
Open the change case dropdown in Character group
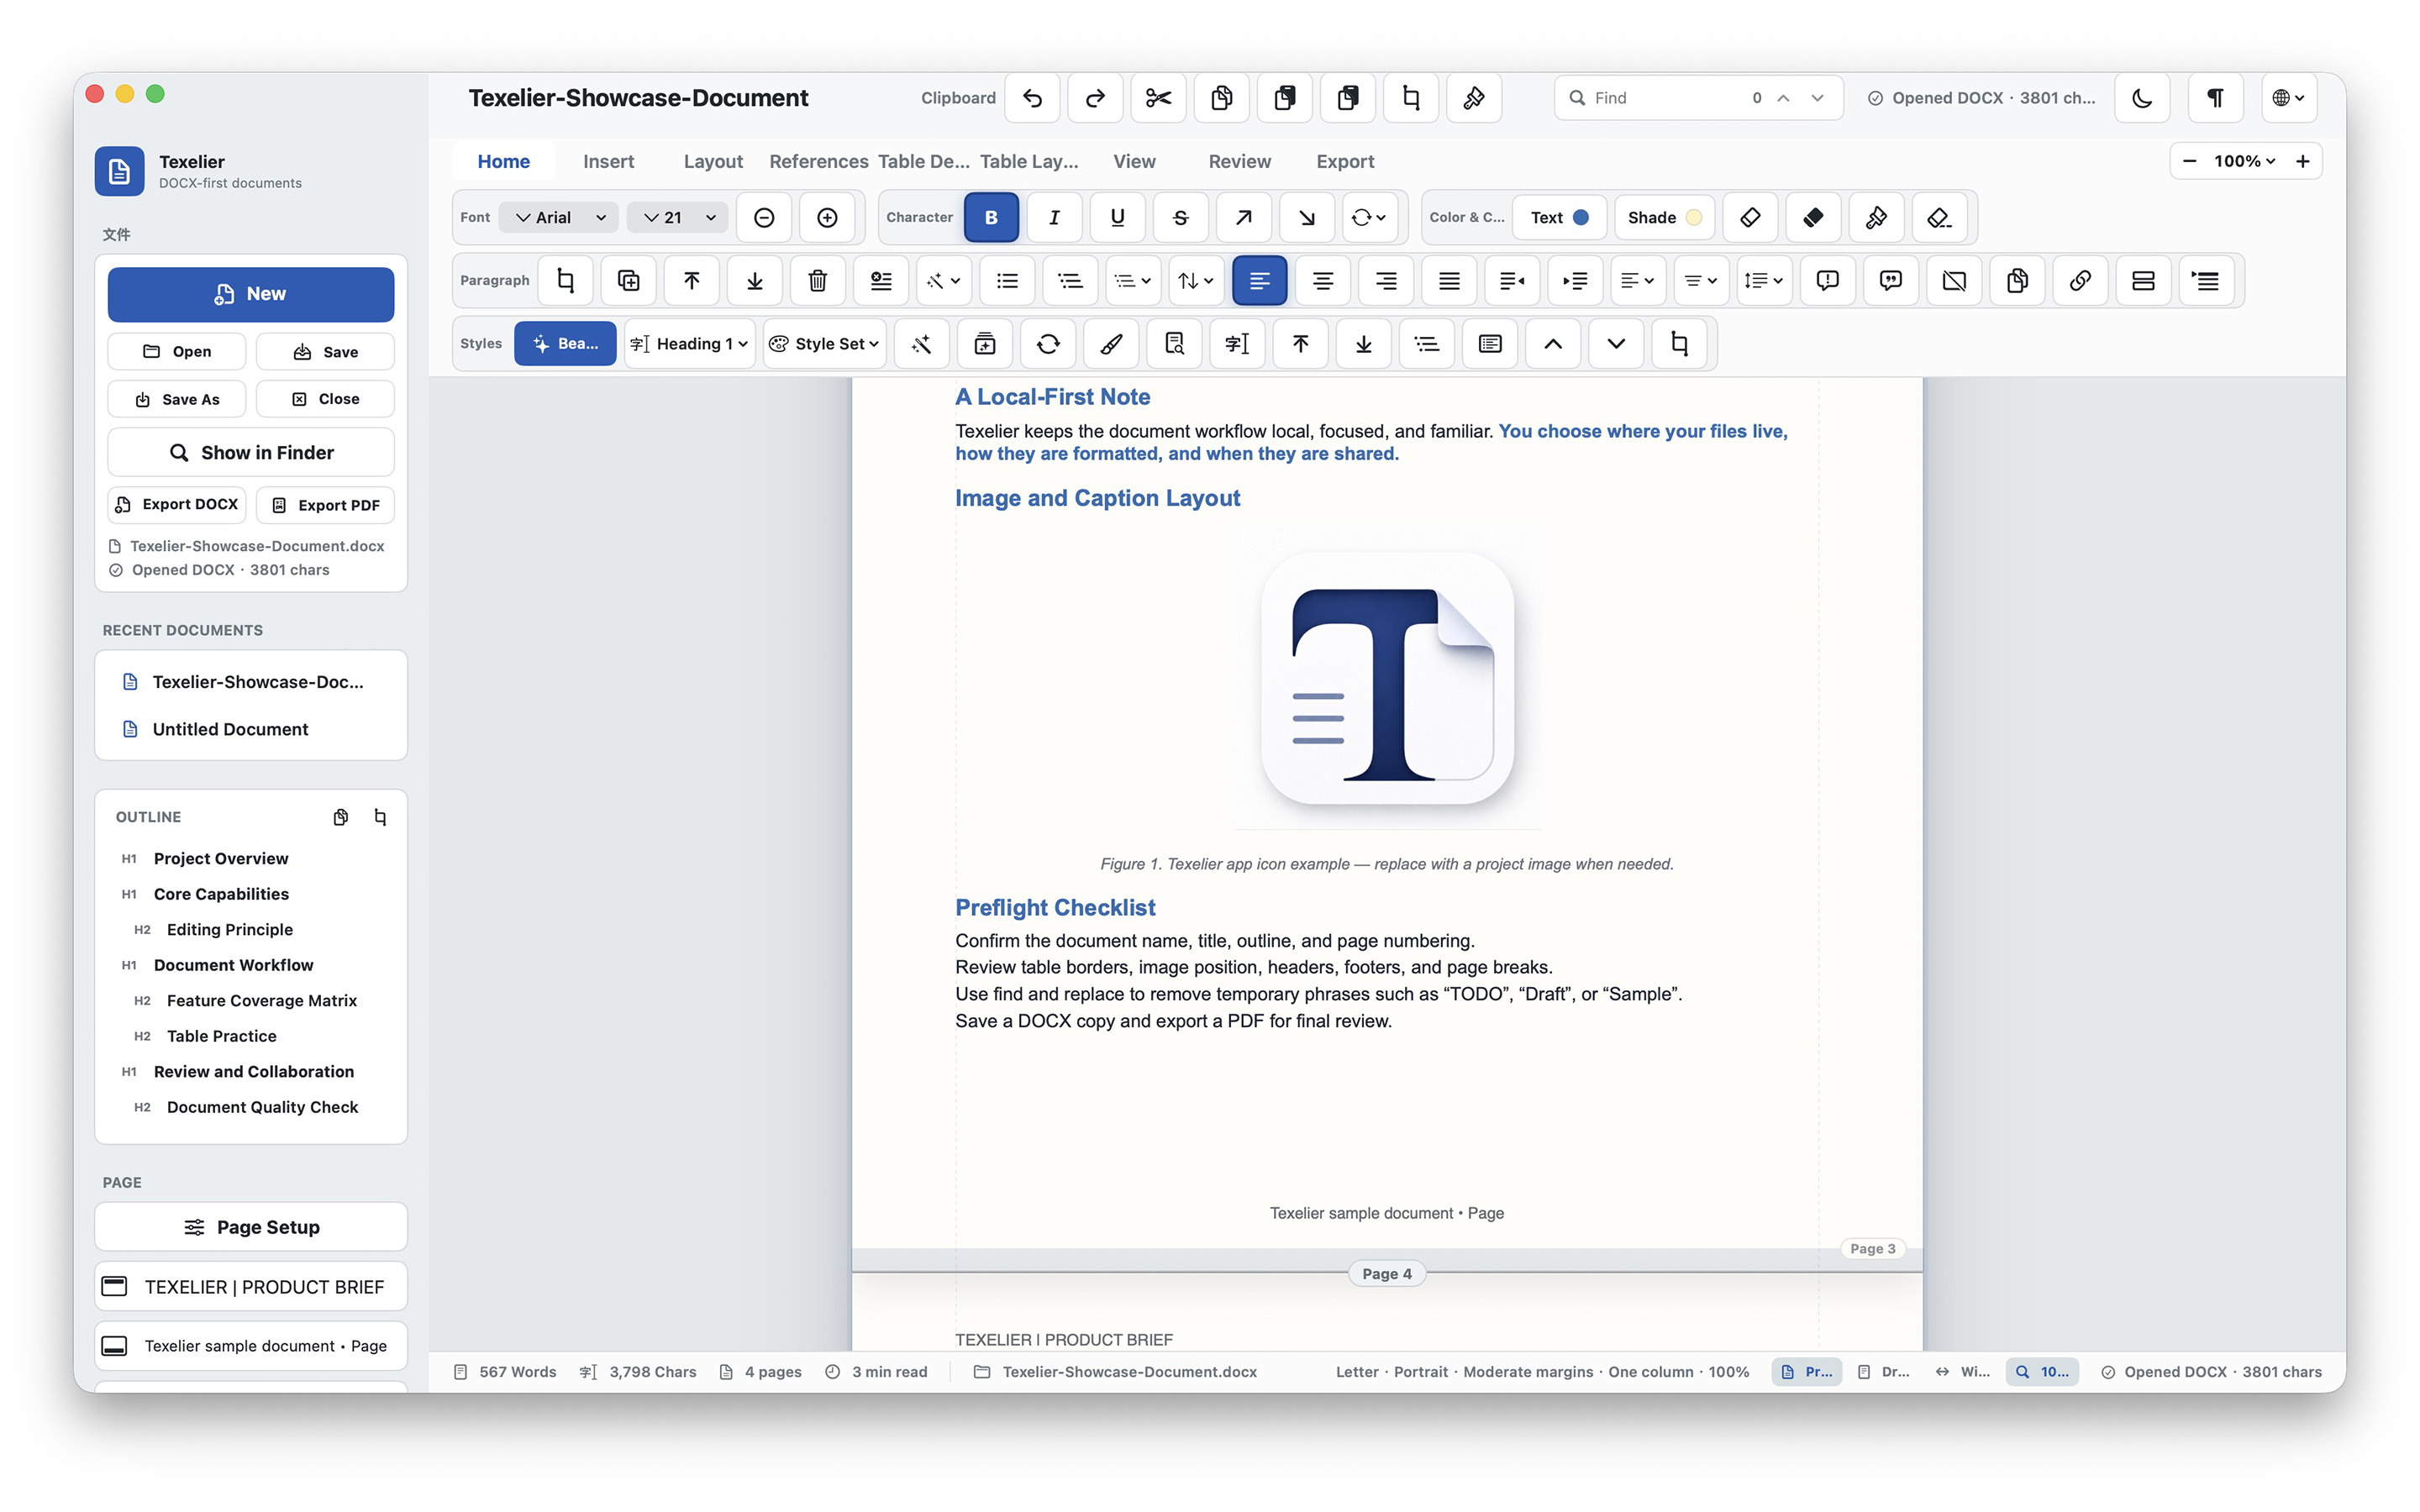[x=1369, y=217]
